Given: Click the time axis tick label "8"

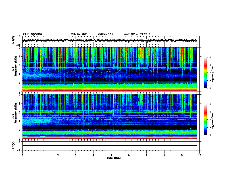Looking at the screenshot, I should point(164,155).
